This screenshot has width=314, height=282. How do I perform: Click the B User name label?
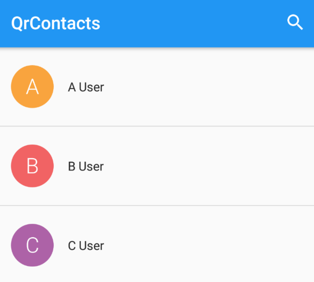coord(86,166)
